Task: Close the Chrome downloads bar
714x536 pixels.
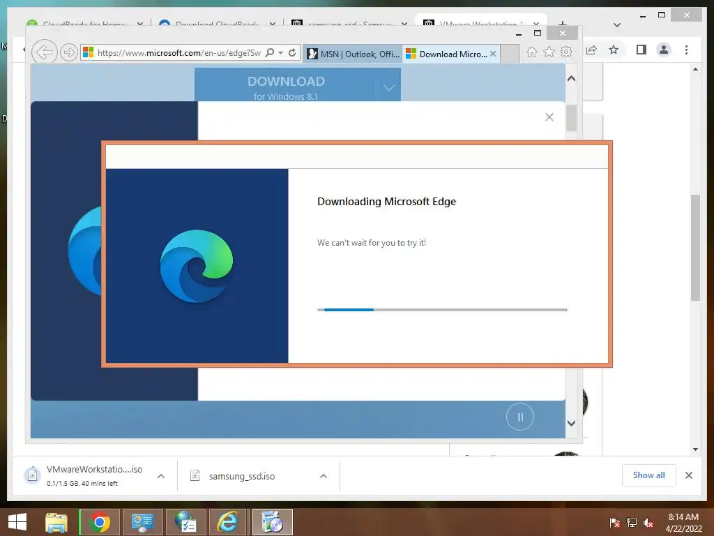Action: [x=689, y=475]
